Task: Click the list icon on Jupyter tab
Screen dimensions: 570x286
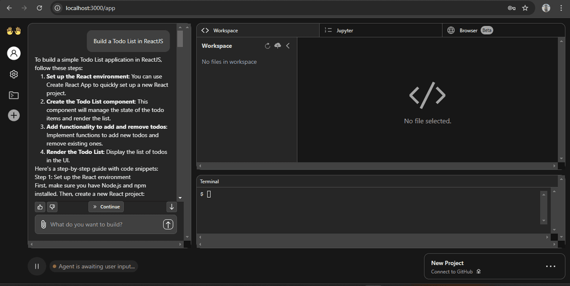Action: (x=328, y=30)
